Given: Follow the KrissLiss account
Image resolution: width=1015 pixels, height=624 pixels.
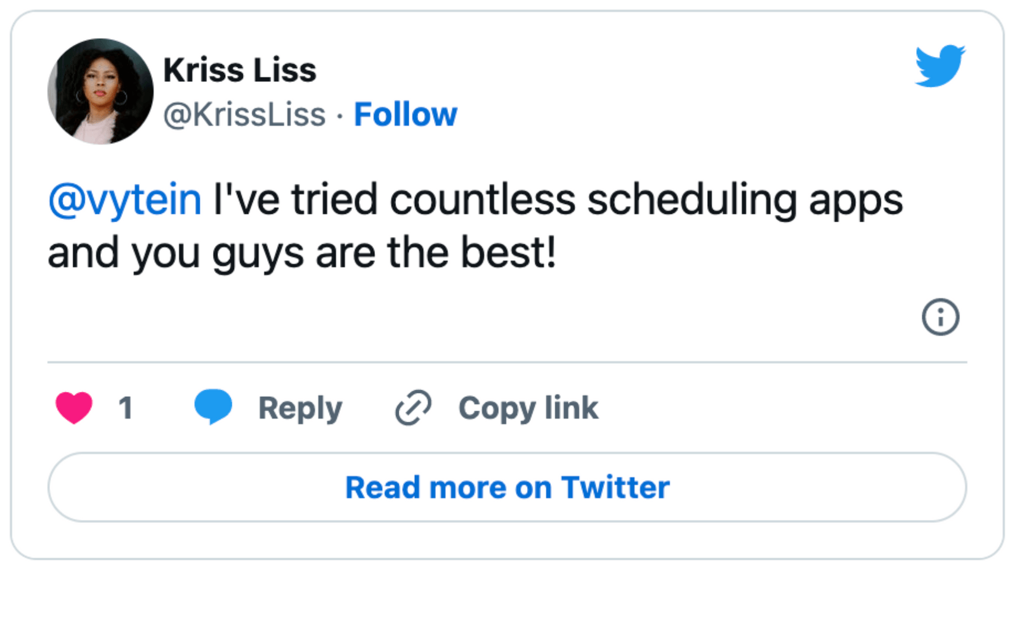Looking at the screenshot, I should (405, 115).
